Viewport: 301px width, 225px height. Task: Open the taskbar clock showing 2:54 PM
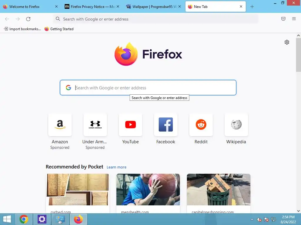(x=288, y=219)
